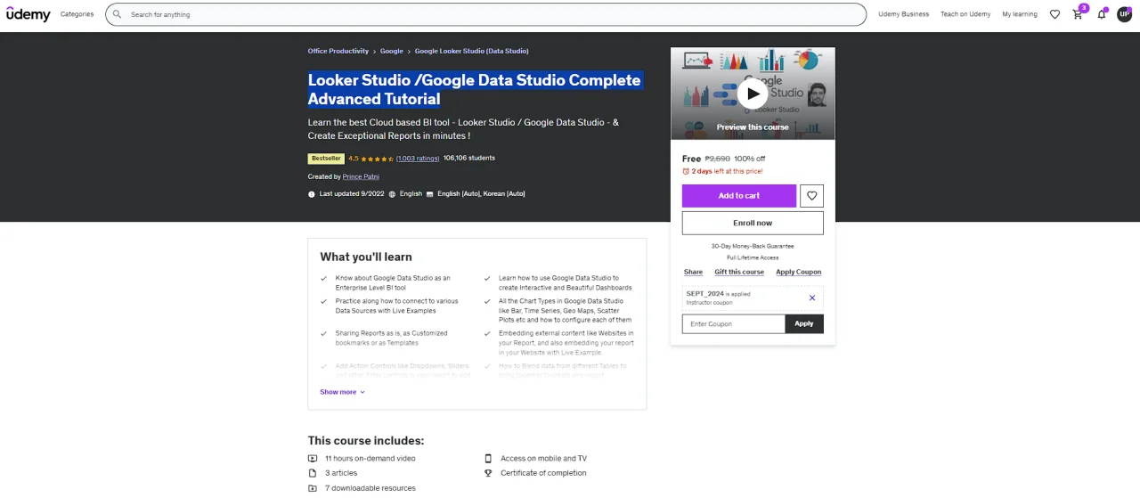Open the Categories menu
1140x498 pixels.
77,14
